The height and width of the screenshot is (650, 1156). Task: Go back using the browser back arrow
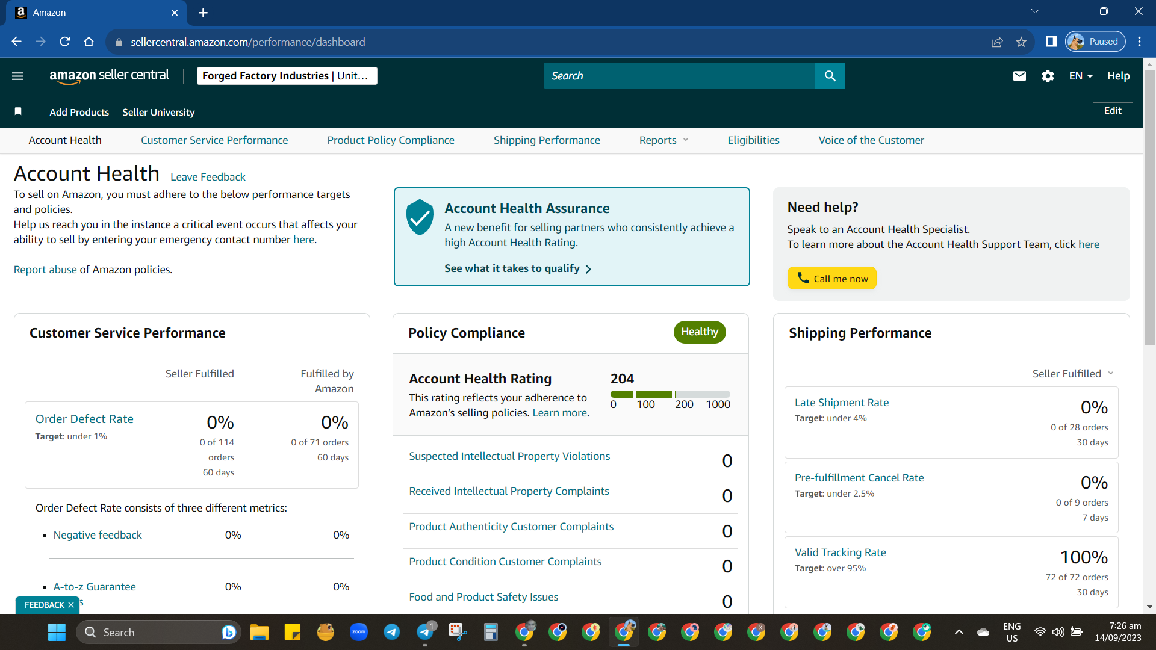tap(17, 42)
